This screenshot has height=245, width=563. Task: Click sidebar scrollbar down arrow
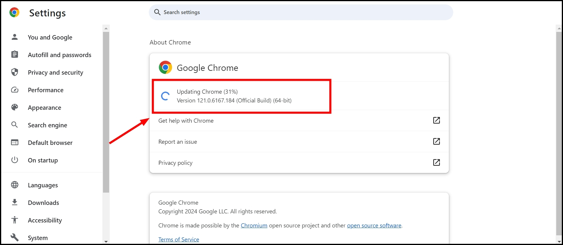[106, 241]
